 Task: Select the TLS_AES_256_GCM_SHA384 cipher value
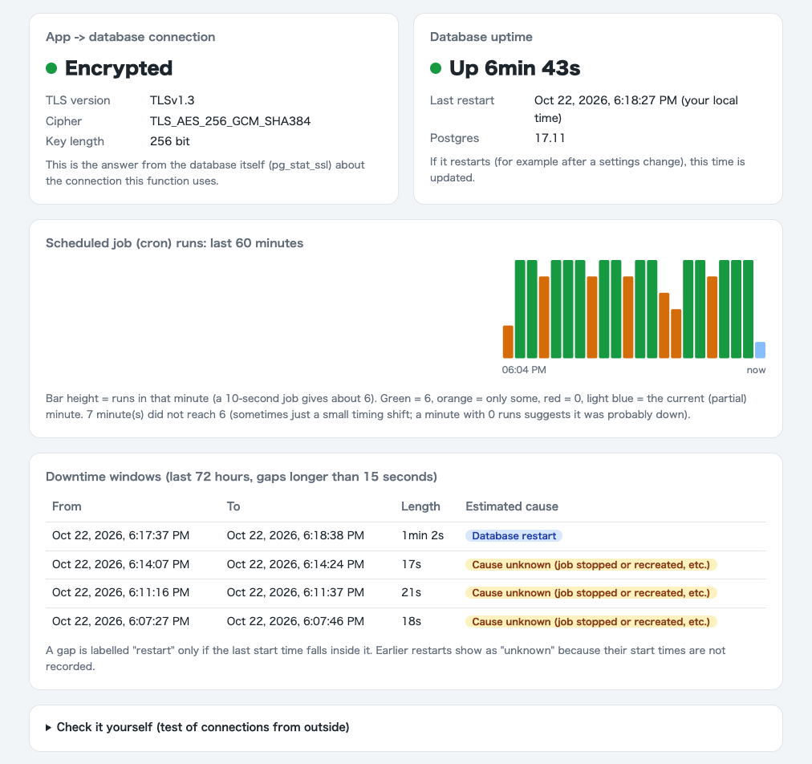230,121
